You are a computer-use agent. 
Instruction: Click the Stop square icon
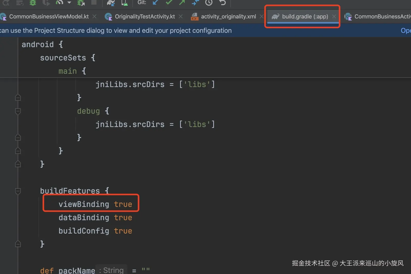pos(94,2)
